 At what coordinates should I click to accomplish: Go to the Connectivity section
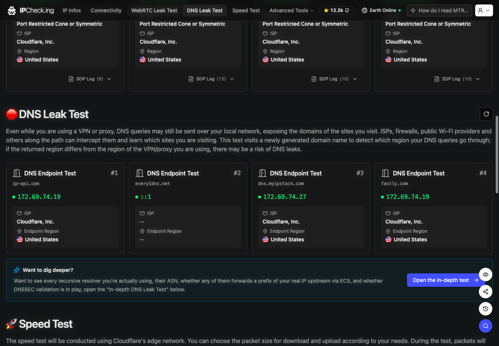click(x=106, y=10)
